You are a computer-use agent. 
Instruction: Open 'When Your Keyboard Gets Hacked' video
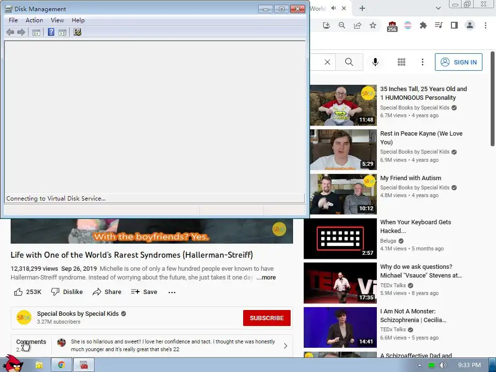[415, 227]
